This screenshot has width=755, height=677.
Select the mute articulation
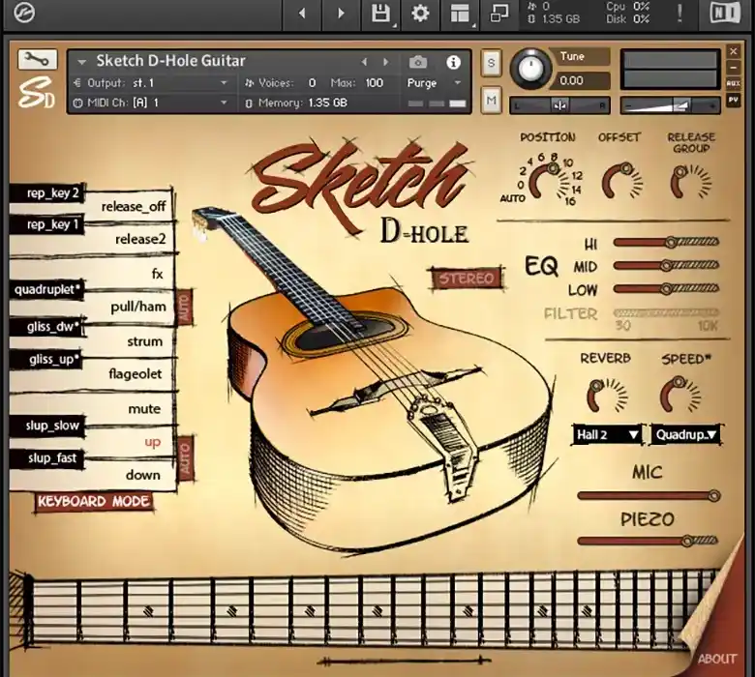pos(144,409)
